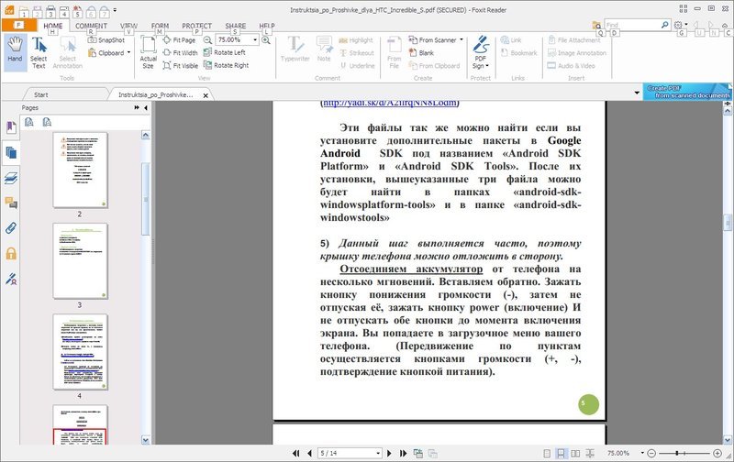Open the HELP ribbon tab
Viewport: 734px width, 462px height.
click(267, 27)
